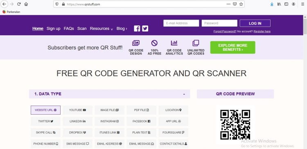
Task: Click the QR code preview image
Action: coord(235,125)
